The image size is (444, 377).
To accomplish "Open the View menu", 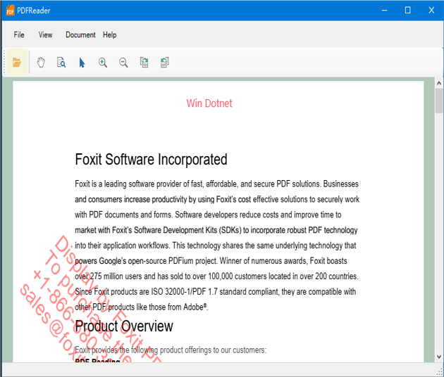I will pyautogui.click(x=45, y=34).
